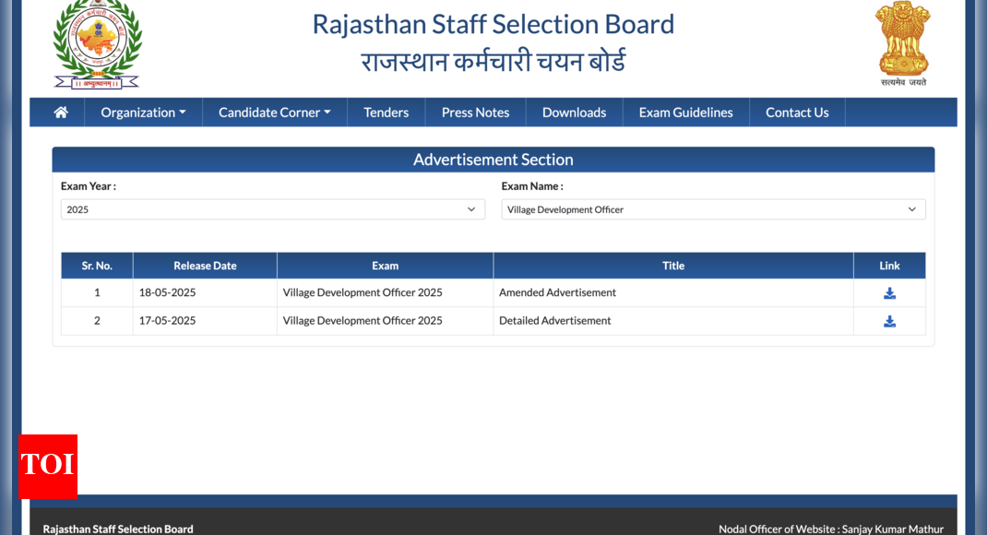Viewport: 987px width, 535px height.
Task: Click the Title column header
Action: 672,266
